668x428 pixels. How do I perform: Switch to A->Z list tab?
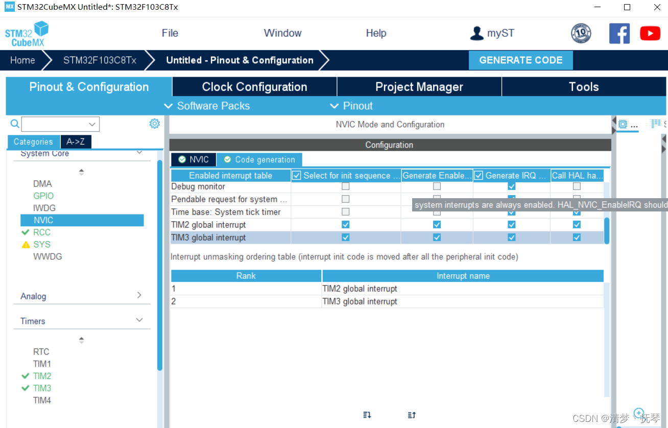pyautogui.click(x=76, y=141)
